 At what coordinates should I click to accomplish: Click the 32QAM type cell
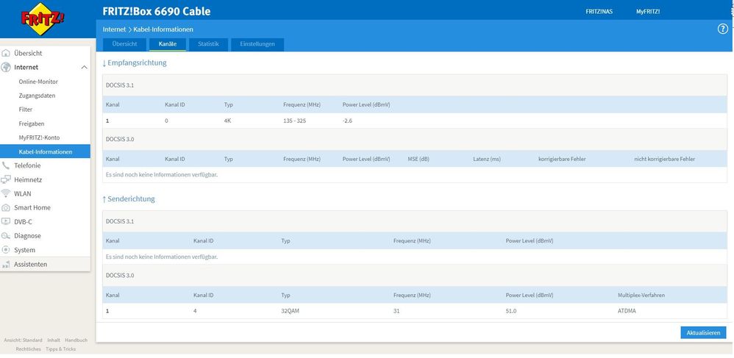tap(289, 311)
